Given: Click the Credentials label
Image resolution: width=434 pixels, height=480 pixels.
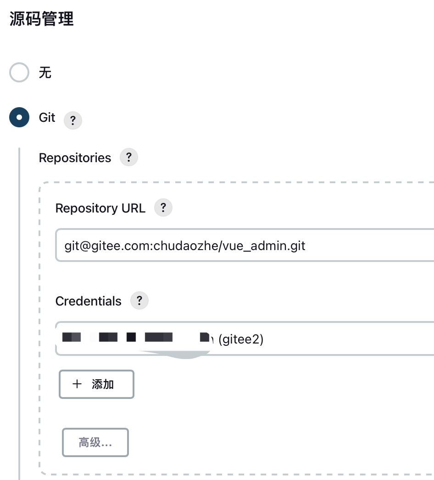Looking at the screenshot, I should point(89,301).
